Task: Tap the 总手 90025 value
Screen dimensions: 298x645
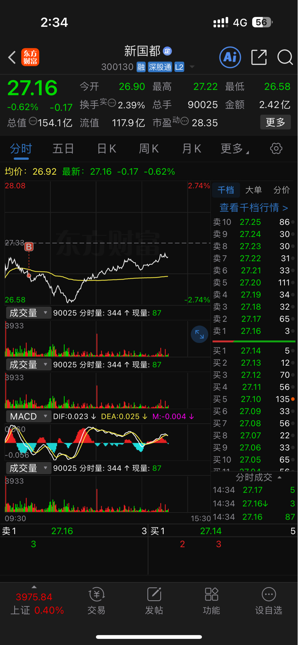Action: pos(202,105)
